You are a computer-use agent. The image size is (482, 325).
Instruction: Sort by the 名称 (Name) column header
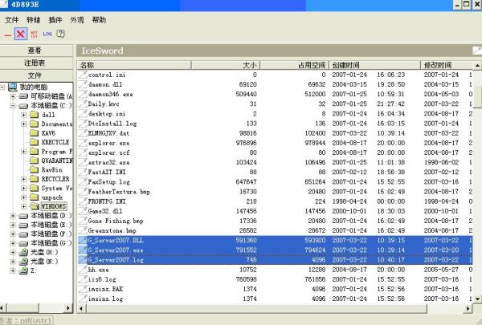tap(134, 65)
